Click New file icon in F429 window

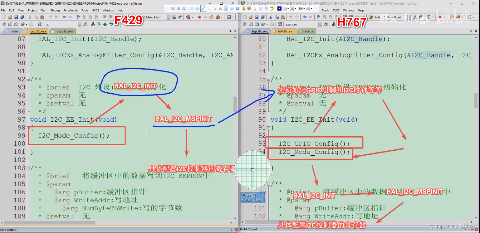coord(4,17)
